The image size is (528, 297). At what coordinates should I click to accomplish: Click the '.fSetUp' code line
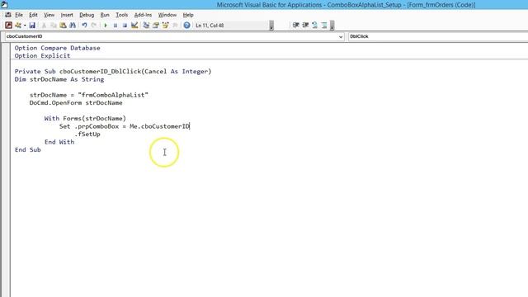[87, 134]
